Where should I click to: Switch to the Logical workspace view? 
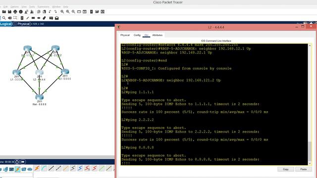pyautogui.click(x=6, y=24)
